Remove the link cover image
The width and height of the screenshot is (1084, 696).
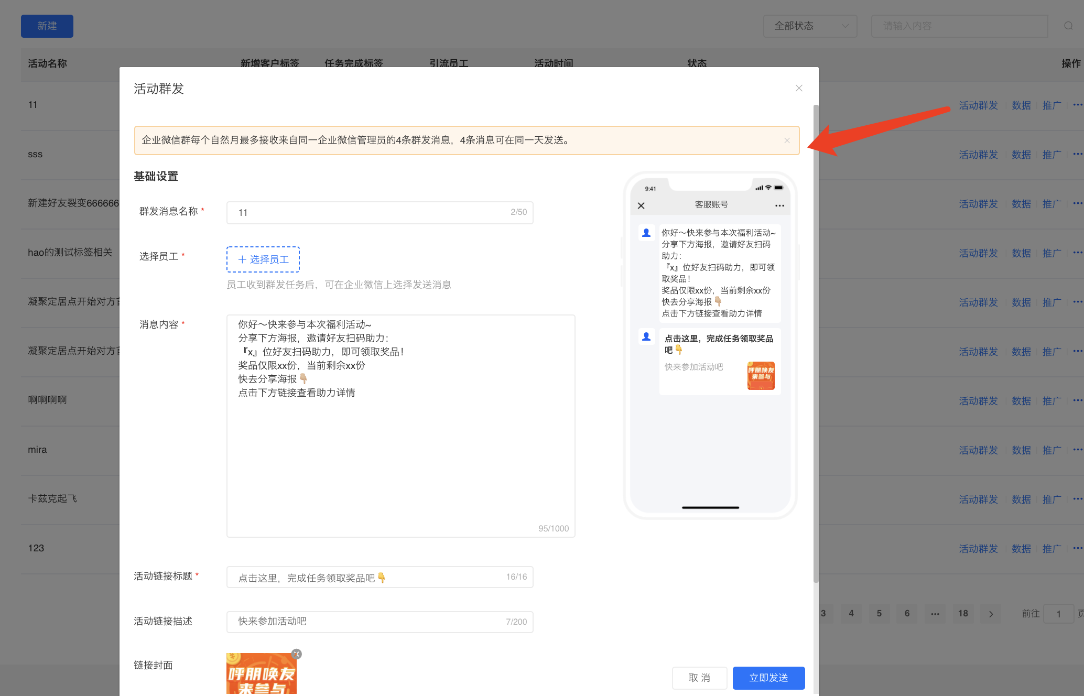[x=297, y=654]
